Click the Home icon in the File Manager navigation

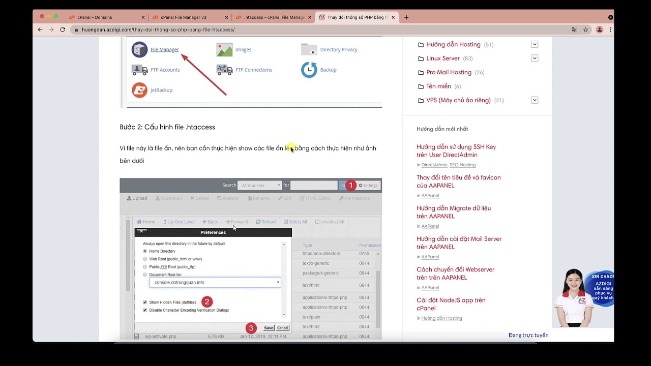[139, 222]
